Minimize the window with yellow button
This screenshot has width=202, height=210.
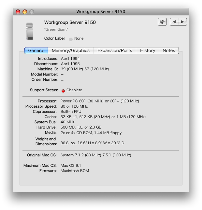[25, 12]
